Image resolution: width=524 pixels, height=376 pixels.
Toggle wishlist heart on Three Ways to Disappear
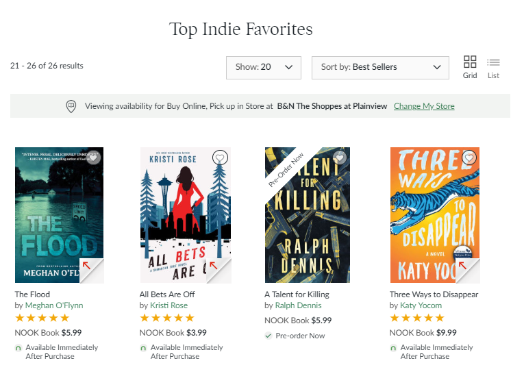click(x=469, y=158)
